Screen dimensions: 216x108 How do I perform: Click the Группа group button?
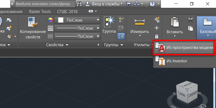[109, 25]
